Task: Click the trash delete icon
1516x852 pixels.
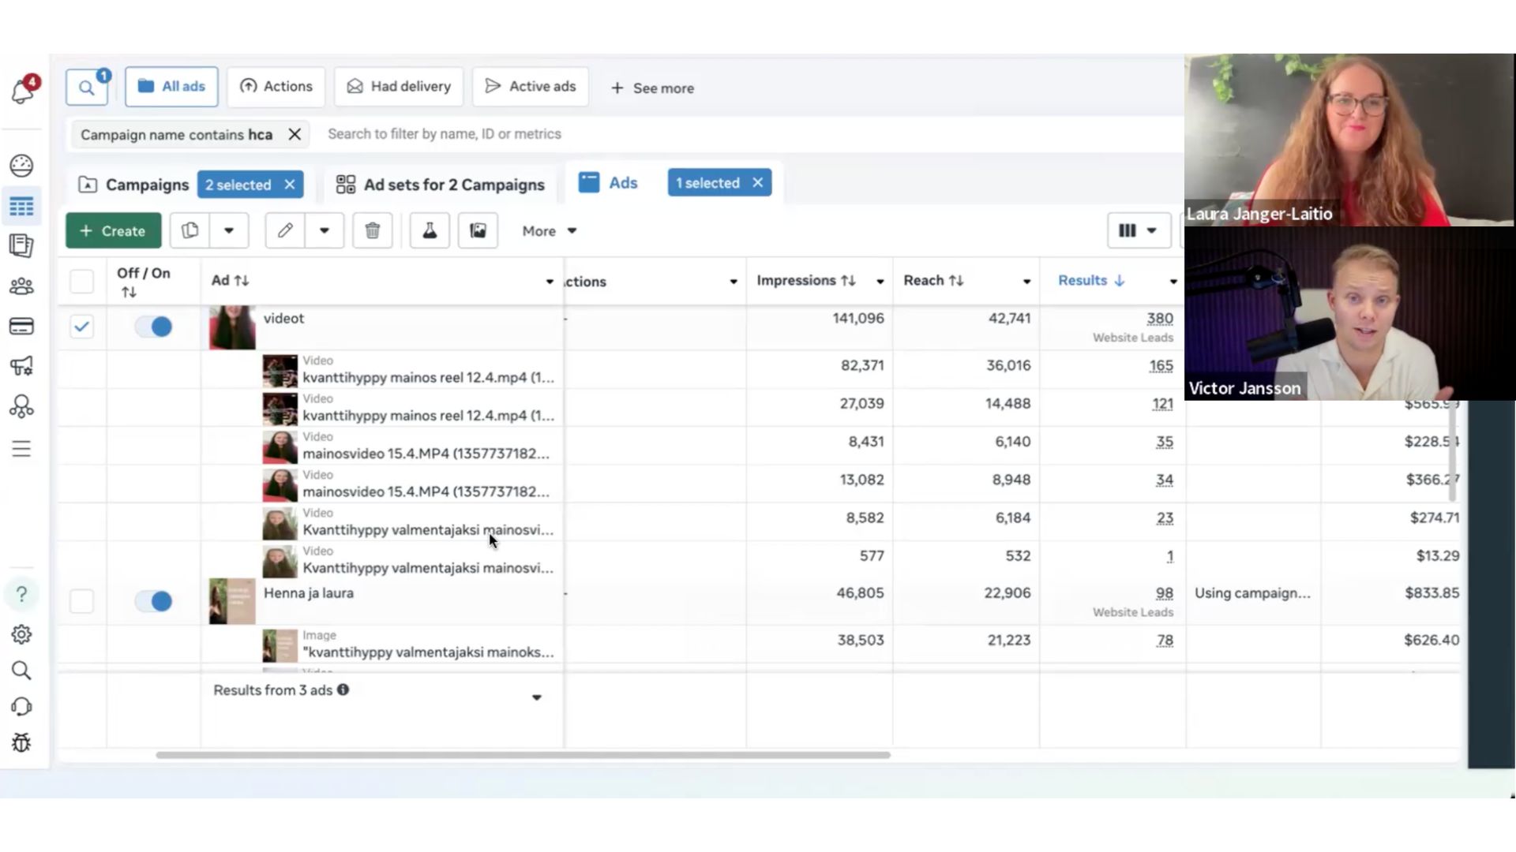Action: point(372,230)
